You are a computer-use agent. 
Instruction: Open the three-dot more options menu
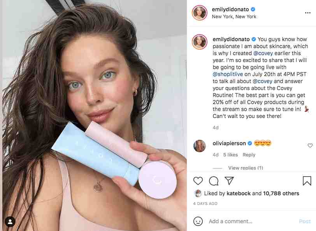coord(307,13)
